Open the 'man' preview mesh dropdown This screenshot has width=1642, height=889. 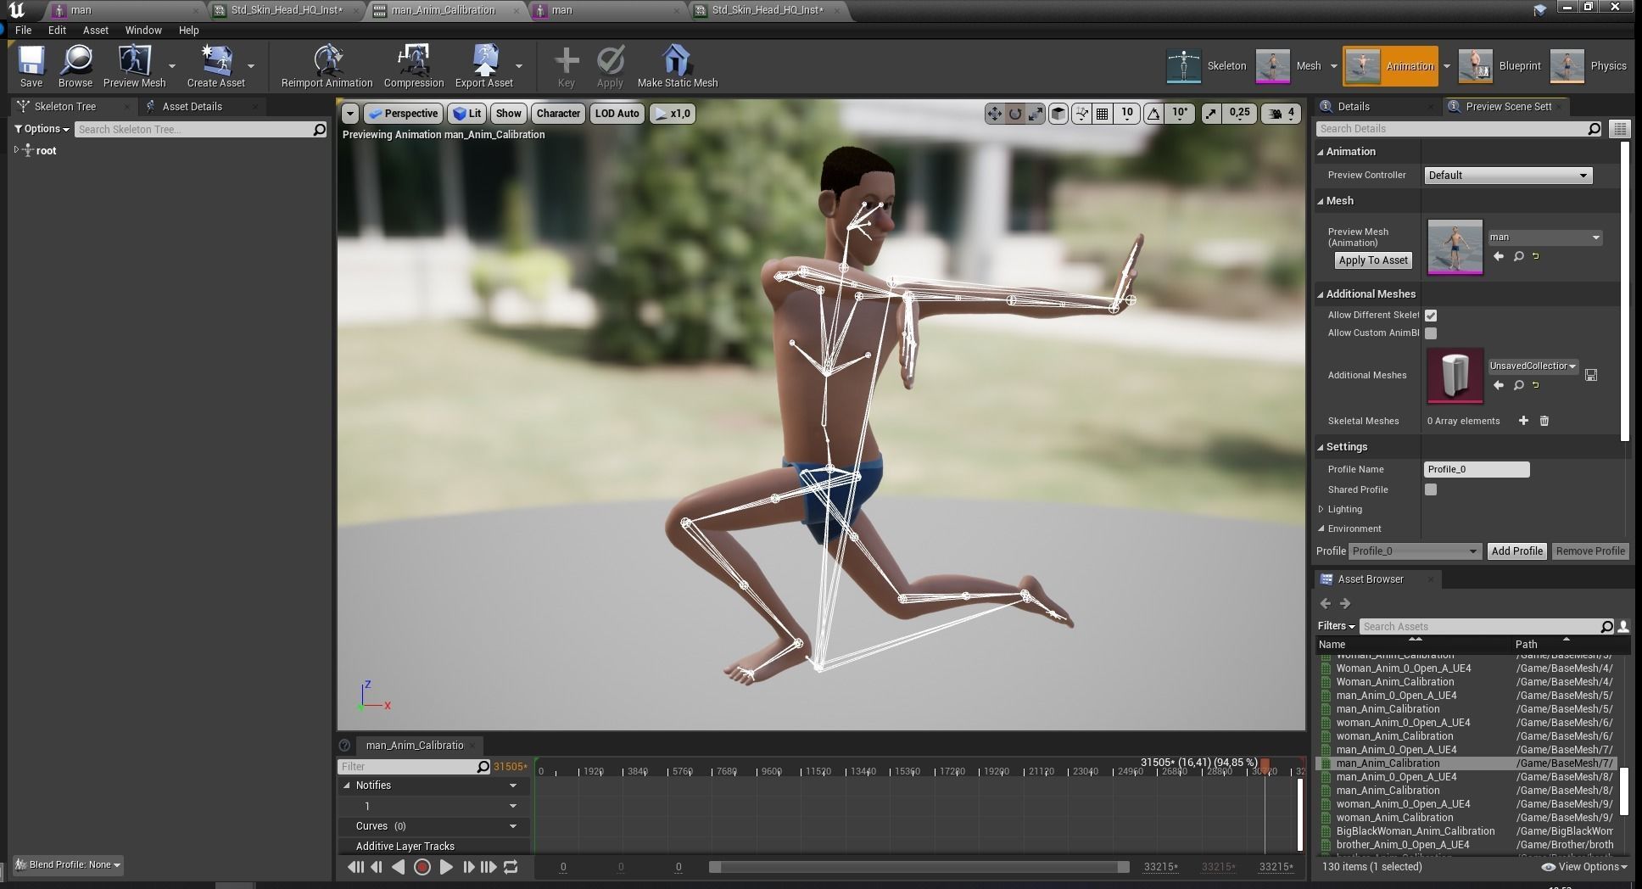click(1544, 238)
